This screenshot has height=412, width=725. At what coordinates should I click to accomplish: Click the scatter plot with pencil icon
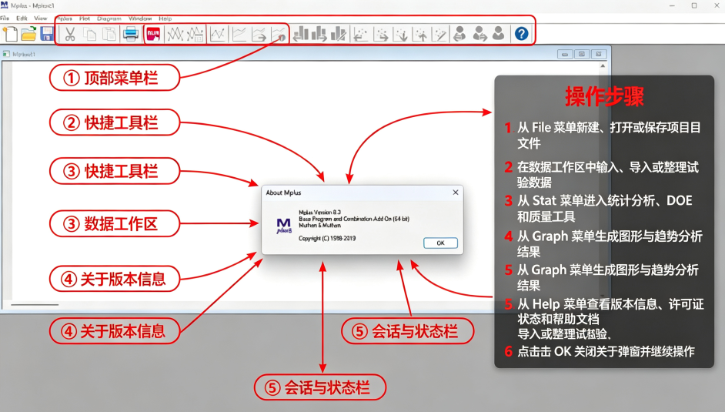tap(439, 34)
